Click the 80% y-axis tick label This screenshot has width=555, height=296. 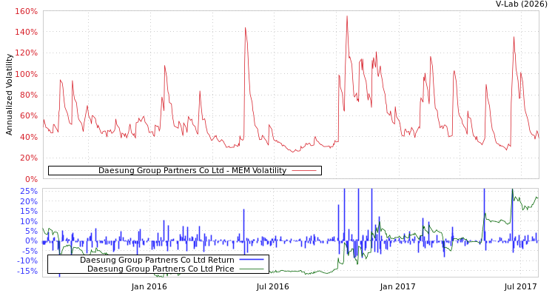pos(28,95)
